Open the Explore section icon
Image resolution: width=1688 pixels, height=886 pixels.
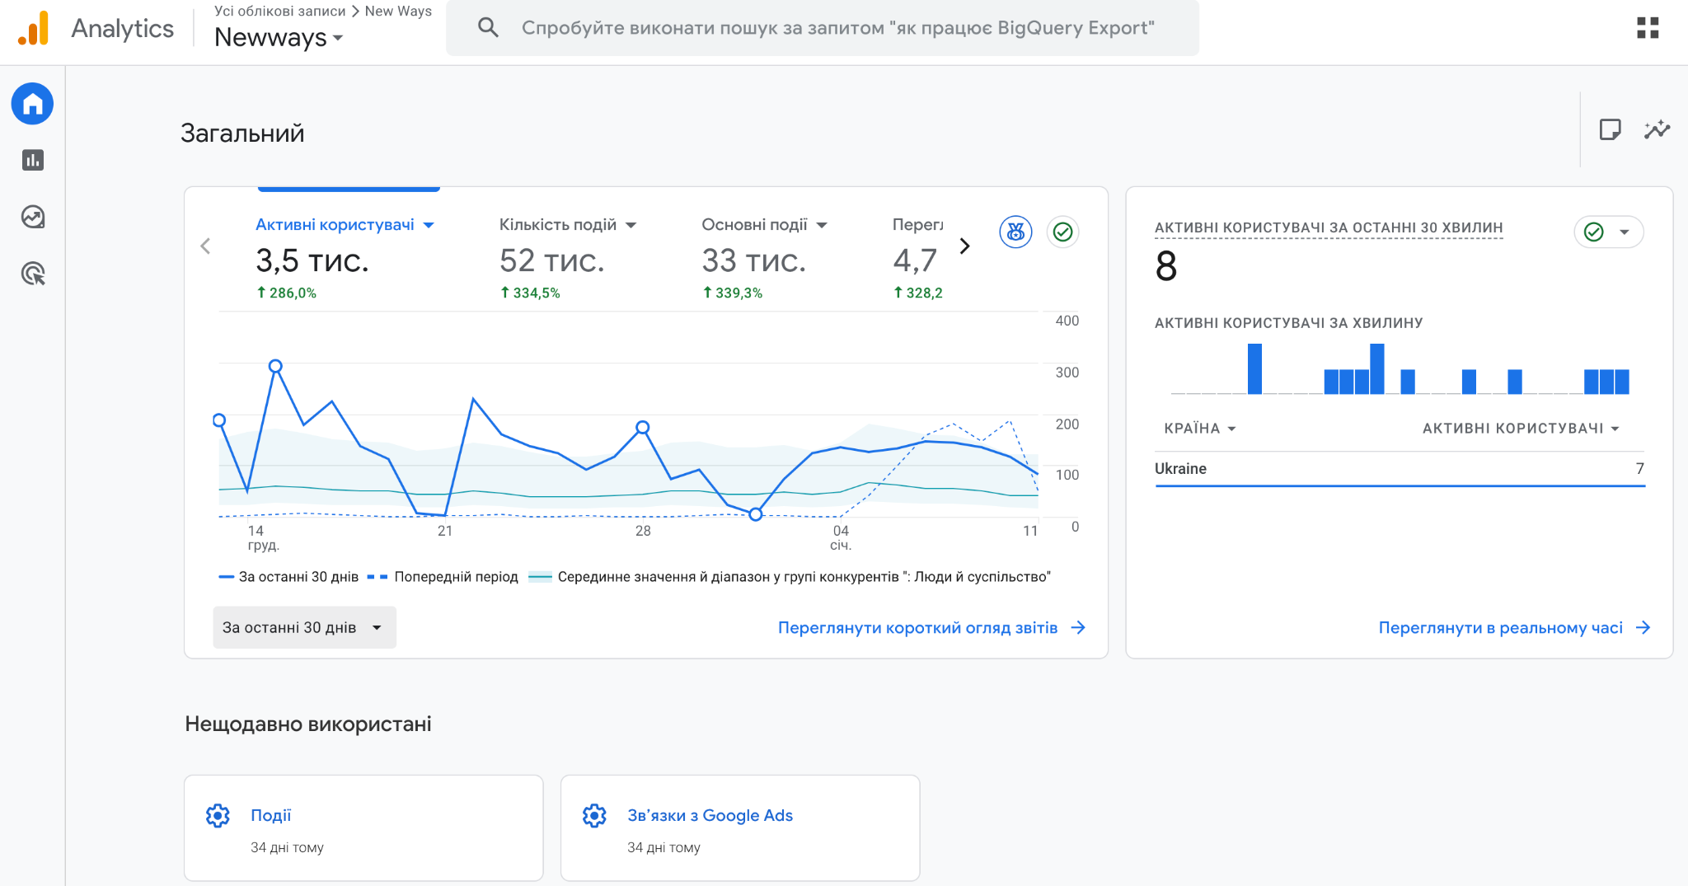pyautogui.click(x=32, y=217)
